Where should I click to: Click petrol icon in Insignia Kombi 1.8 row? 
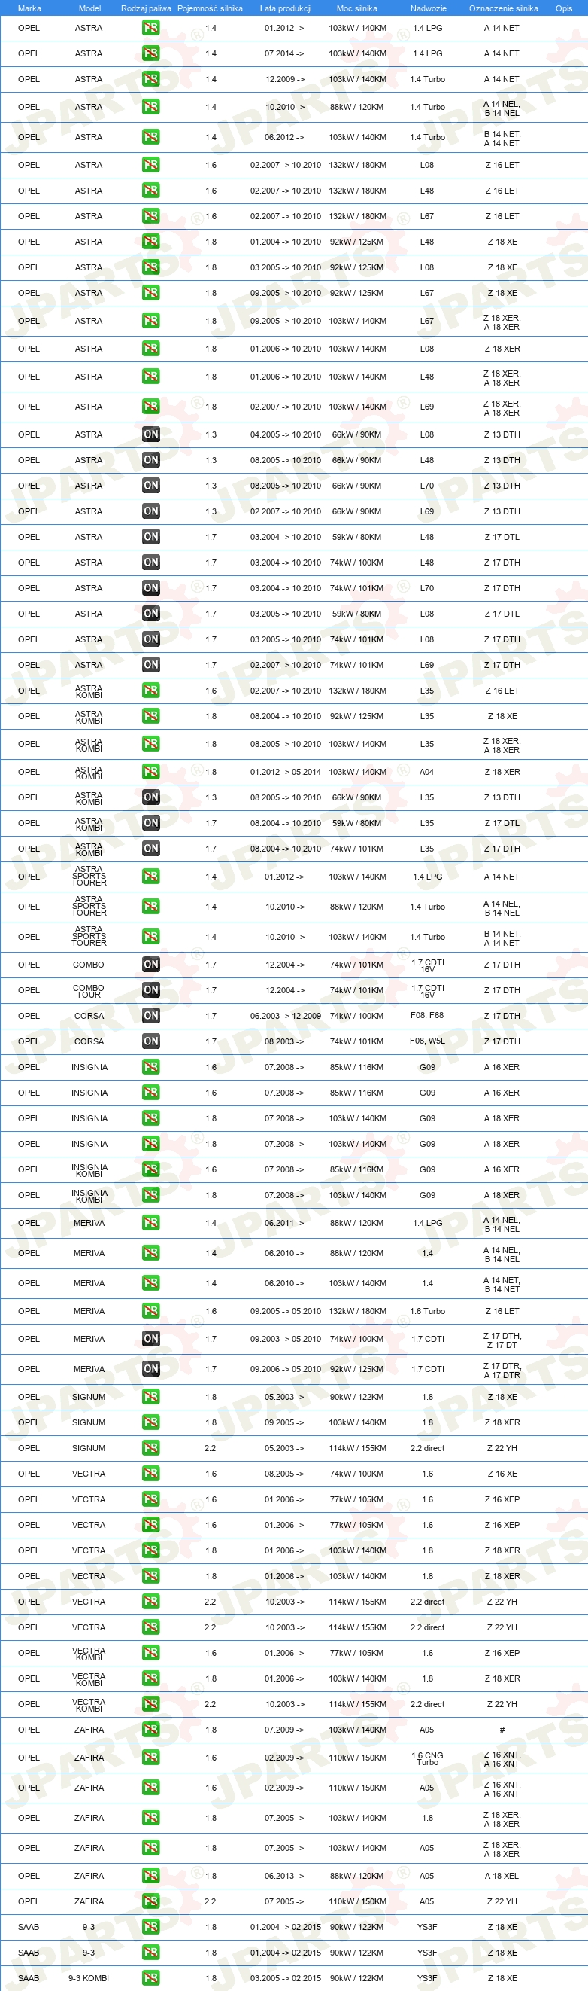[151, 1195]
